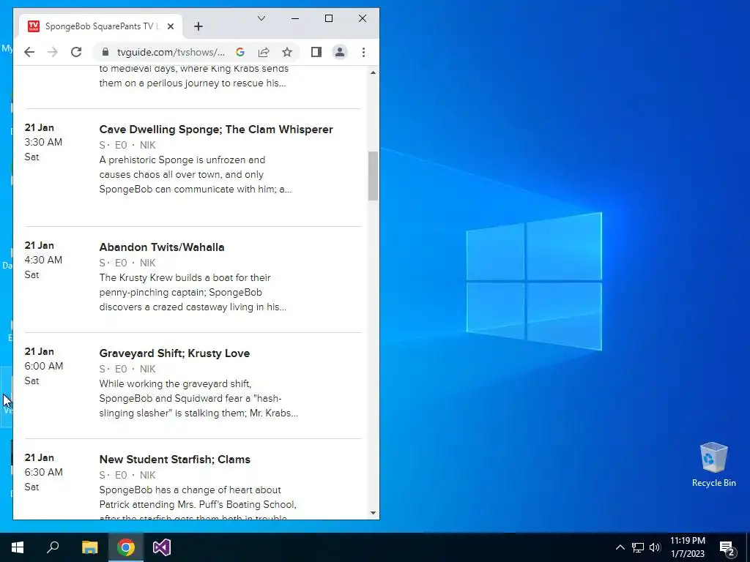Open Windows taskbar search
The height and width of the screenshot is (562, 750).
[x=53, y=547]
